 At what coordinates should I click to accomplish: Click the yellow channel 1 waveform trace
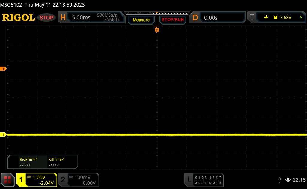coord(157,135)
